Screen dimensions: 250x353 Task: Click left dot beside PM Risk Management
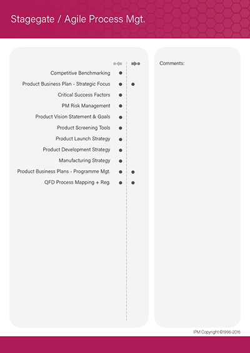point(121,106)
